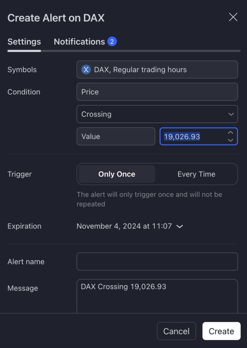Switch to the Notifications tab
The height and width of the screenshot is (348, 247).
coord(85,41)
